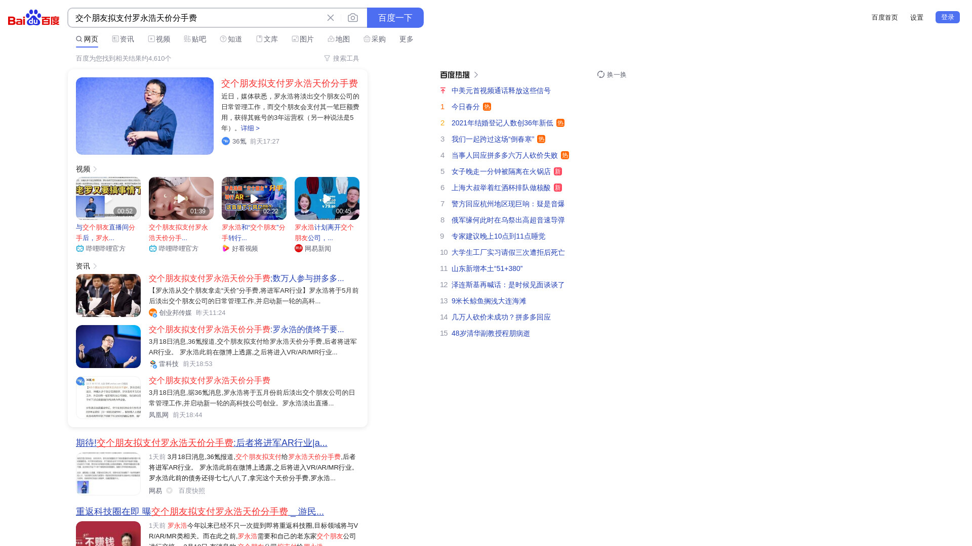
Task: Open the 更多 tab menu
Action: coord(407,39)
